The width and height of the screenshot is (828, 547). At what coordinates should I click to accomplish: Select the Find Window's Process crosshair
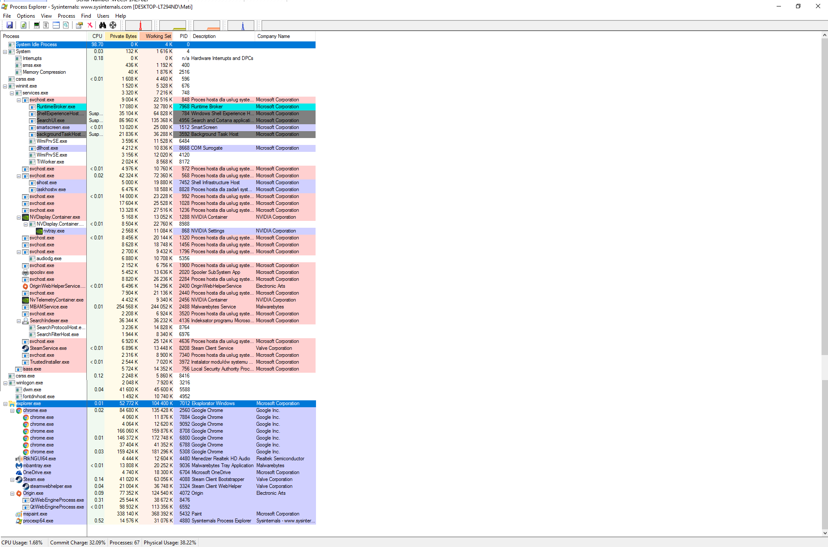click(x=113, y=25)
